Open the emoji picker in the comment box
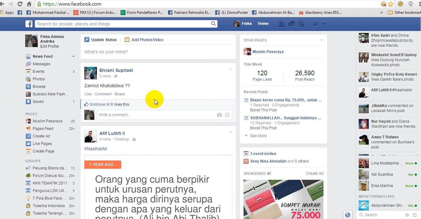Screen dimensions: 421x219 click(x=227, y=115)
